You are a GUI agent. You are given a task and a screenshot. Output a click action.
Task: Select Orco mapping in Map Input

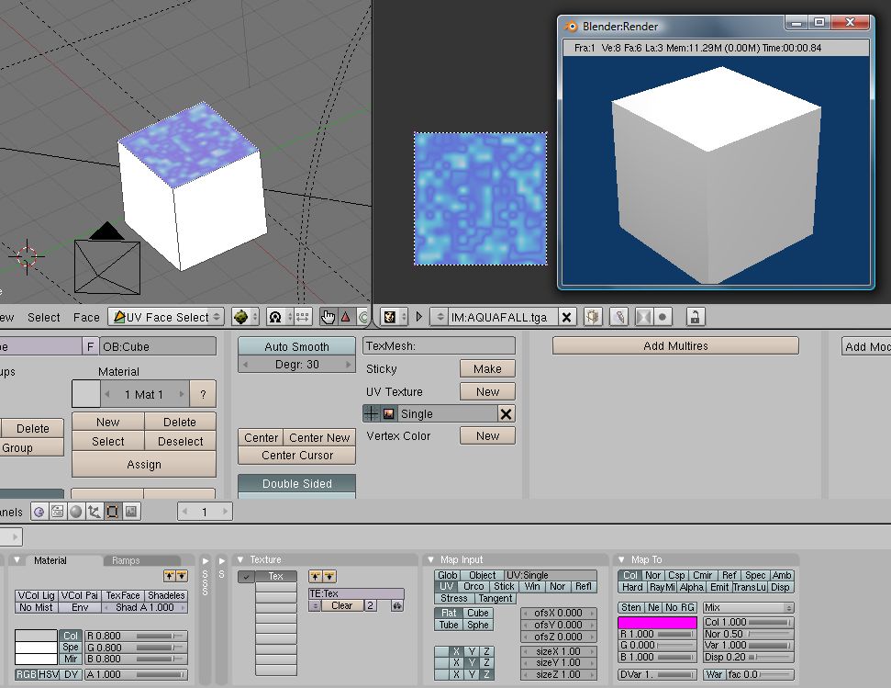(x=473, y=586)
